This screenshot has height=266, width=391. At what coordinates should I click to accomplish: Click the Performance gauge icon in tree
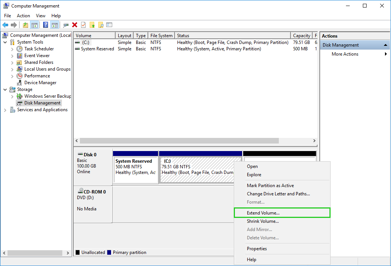pos(20,76)
